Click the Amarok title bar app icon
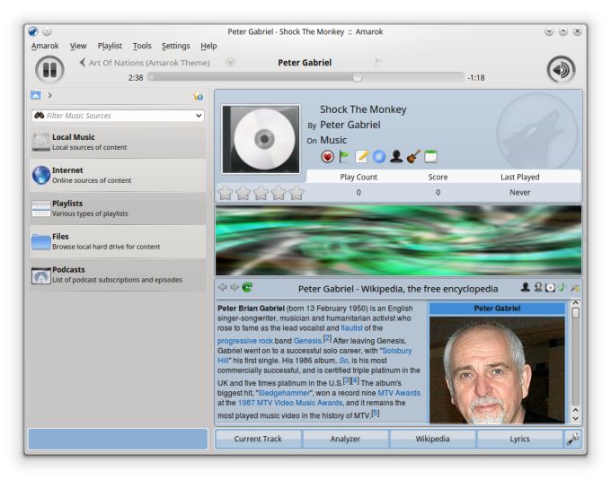This screenshot has width=611, height=479. click(33, 31)
